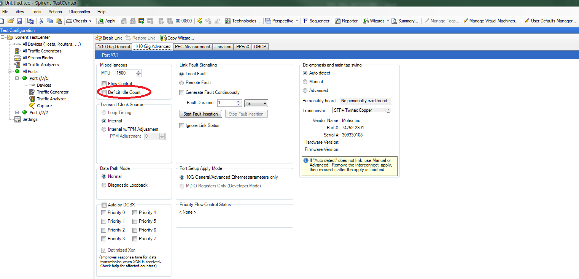Click the Apply toolbar button
Image resolution: width=579 pixels, height=279 pixels.
(x=107, y=21)
